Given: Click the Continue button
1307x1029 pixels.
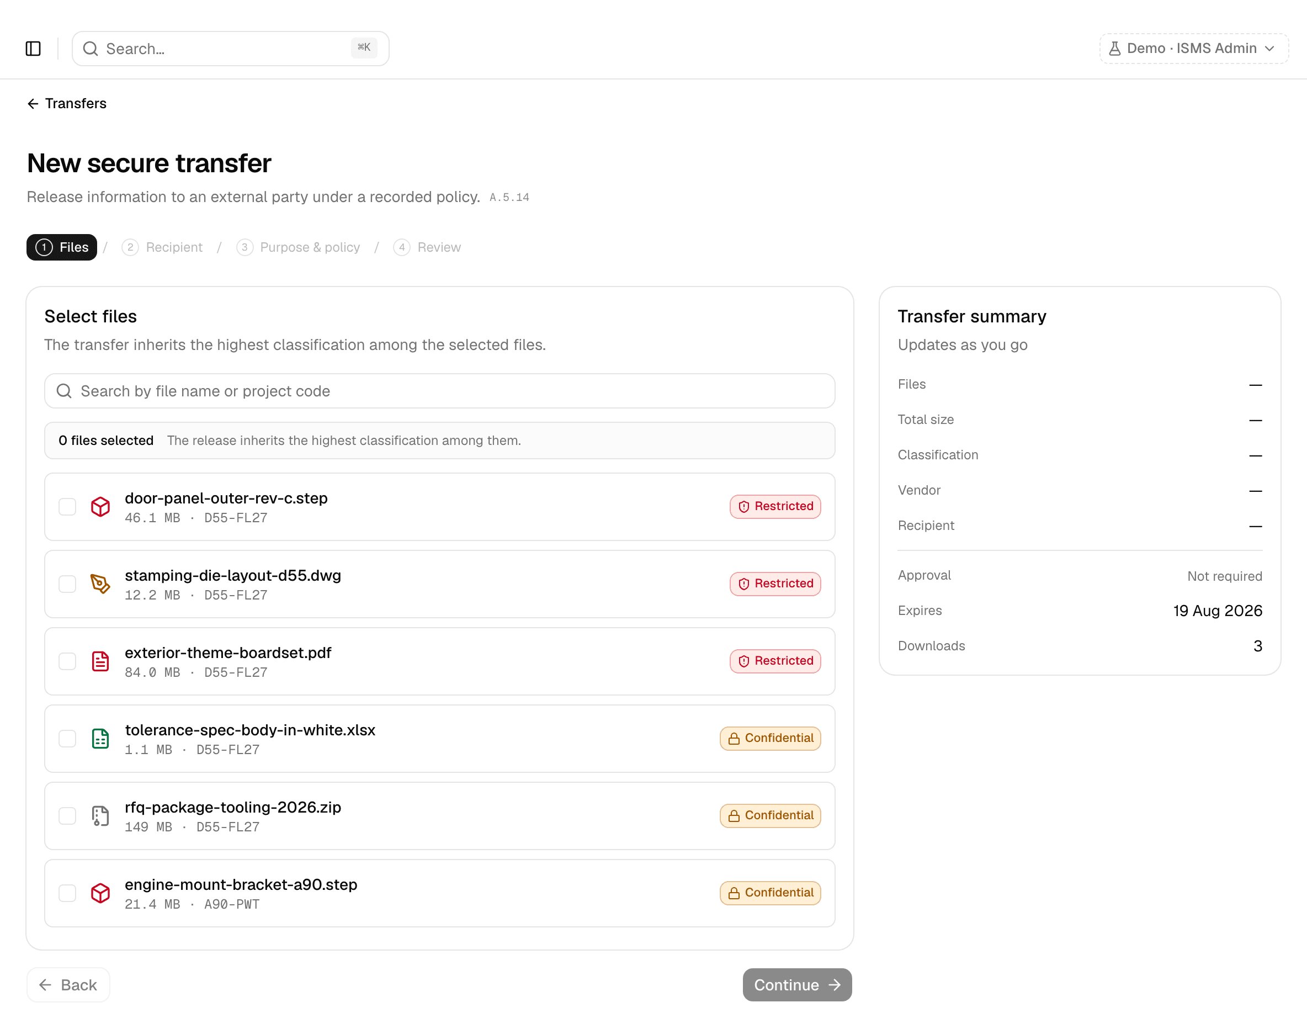Looking at the screenshot, I should (797, 984).
